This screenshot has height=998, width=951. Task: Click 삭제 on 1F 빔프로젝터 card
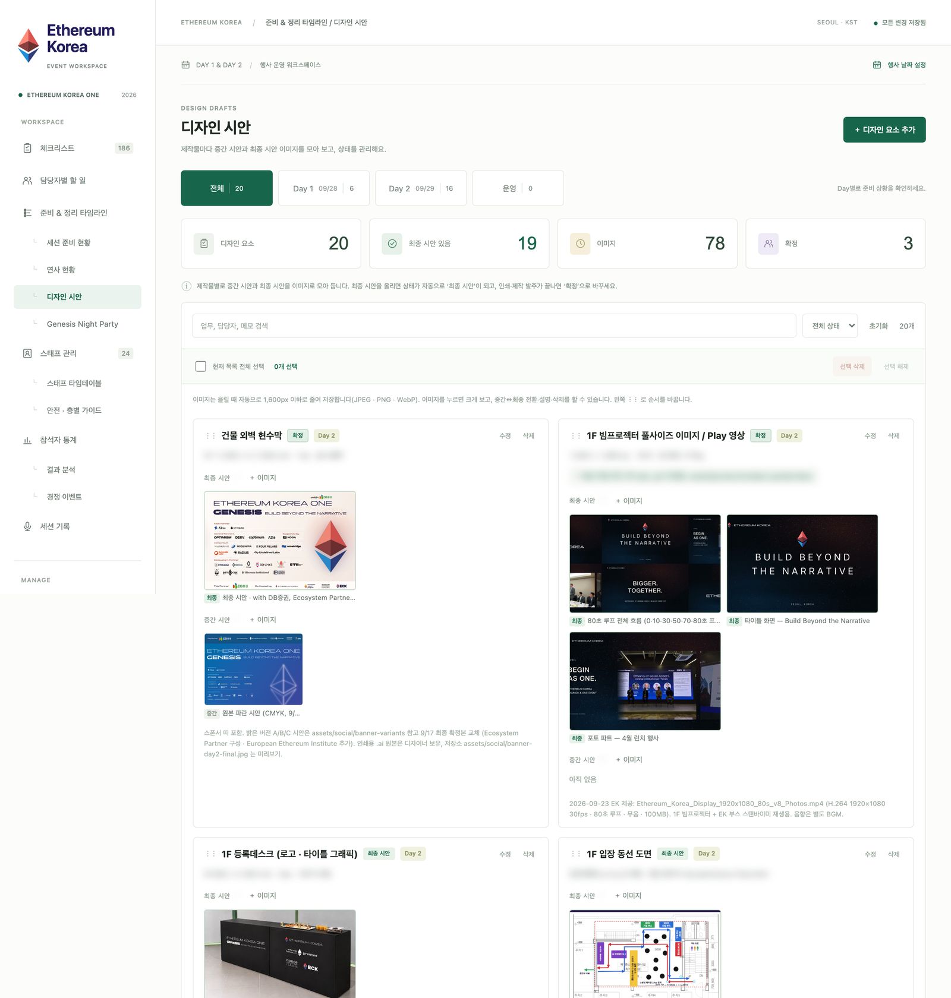click(893, 436)
